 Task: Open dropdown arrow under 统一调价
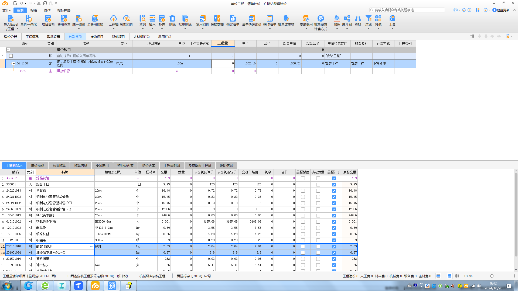tap(79, 29)
